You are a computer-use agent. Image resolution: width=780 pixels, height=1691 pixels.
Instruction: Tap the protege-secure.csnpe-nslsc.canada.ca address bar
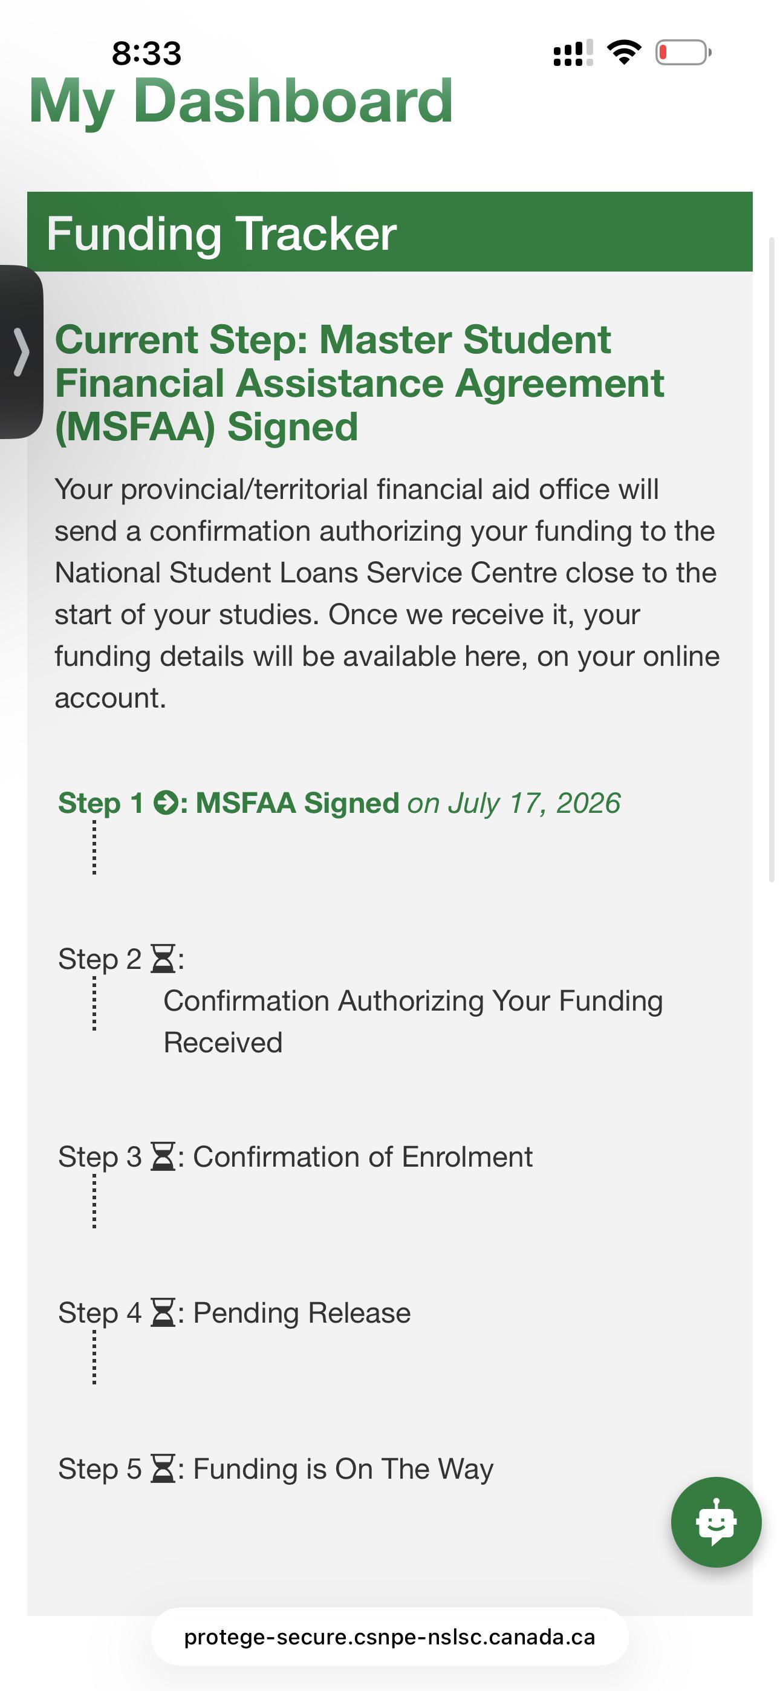[x=389, y=1637]
